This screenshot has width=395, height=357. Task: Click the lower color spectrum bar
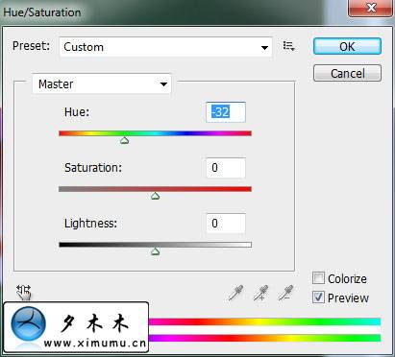pyautogui.click(x=264, y=338)
